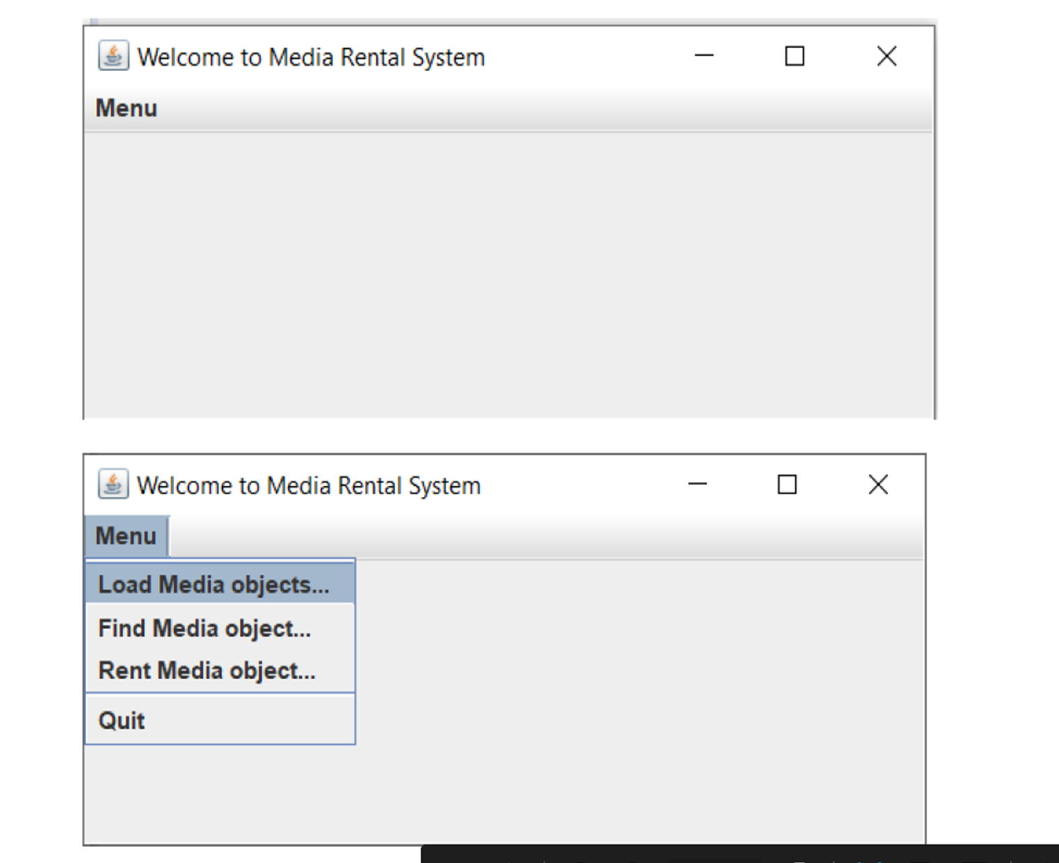Click the minimize icon of the top window
The width and height of the screenshot is (1059, 863).
click(704, 56)
